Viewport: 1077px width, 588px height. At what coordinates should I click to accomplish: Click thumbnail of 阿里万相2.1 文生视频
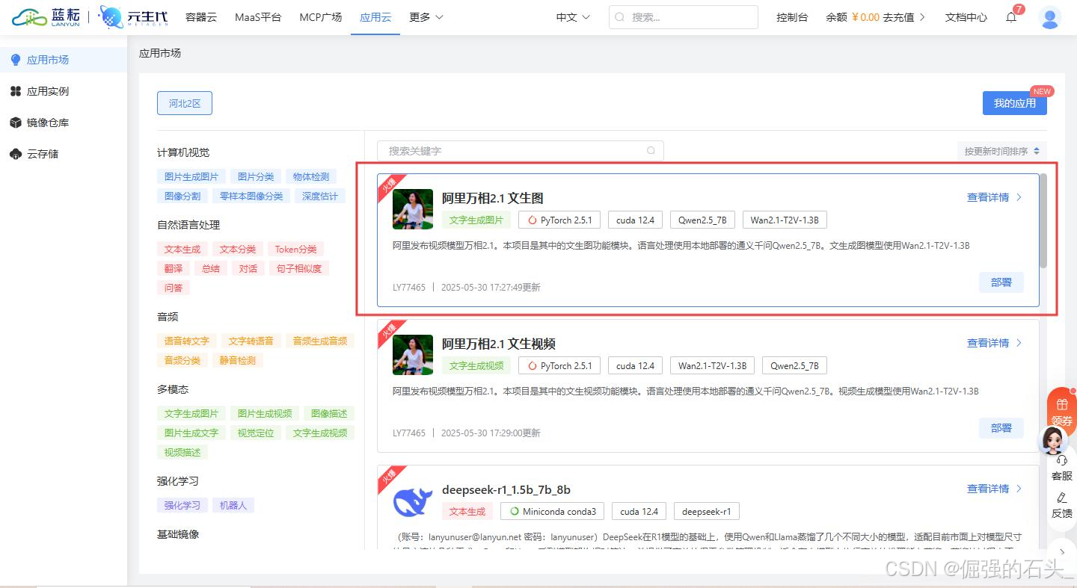[x=413, y=355]
